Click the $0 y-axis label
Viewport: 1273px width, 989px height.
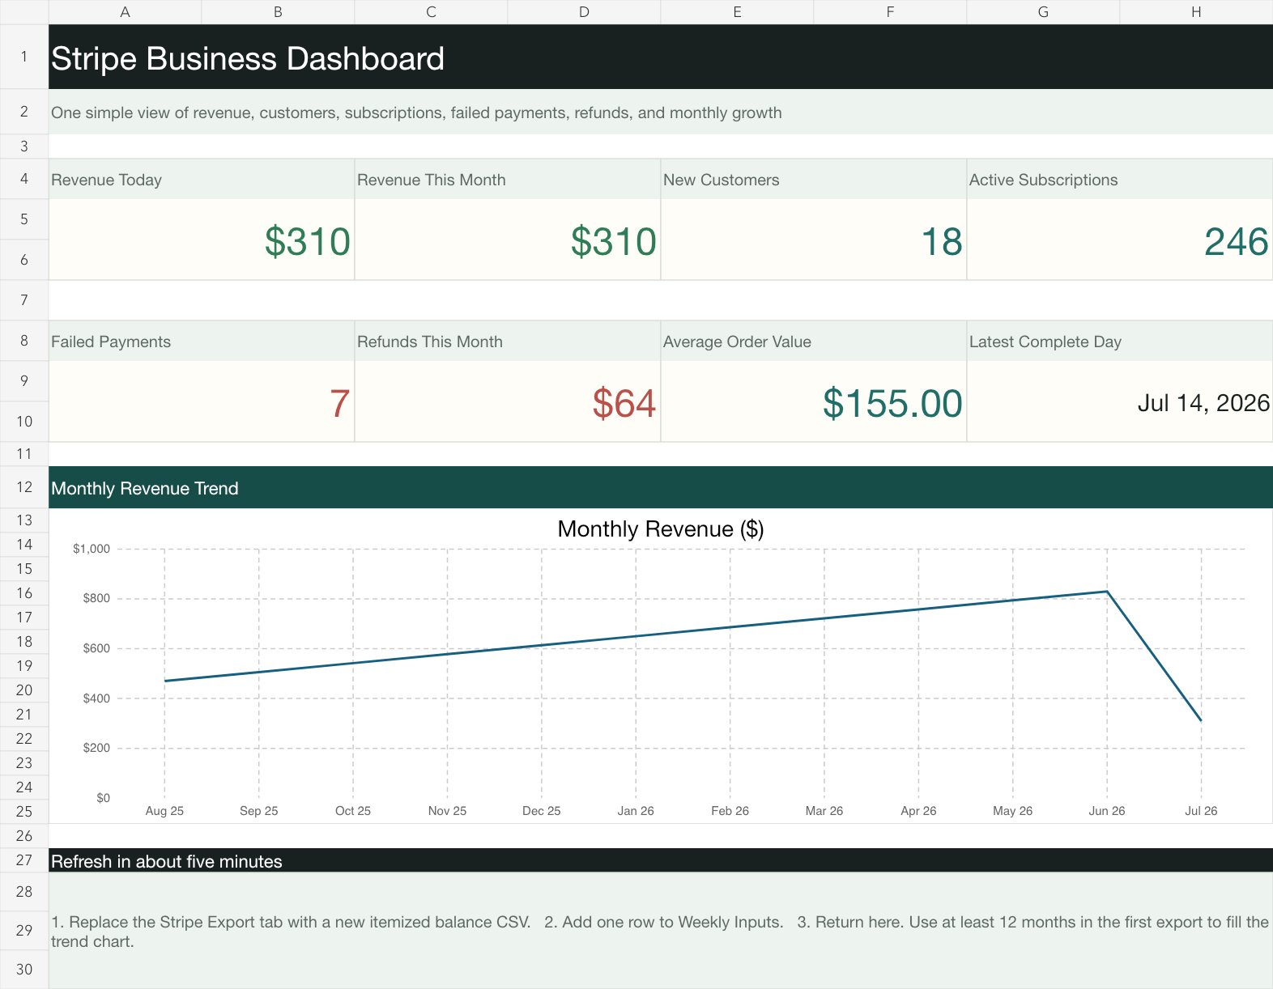[103, 798]
